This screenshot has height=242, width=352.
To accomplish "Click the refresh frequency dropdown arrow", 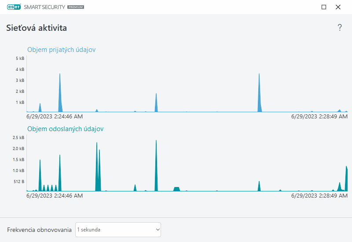I will pyautogui.click(x=158, y=230).
